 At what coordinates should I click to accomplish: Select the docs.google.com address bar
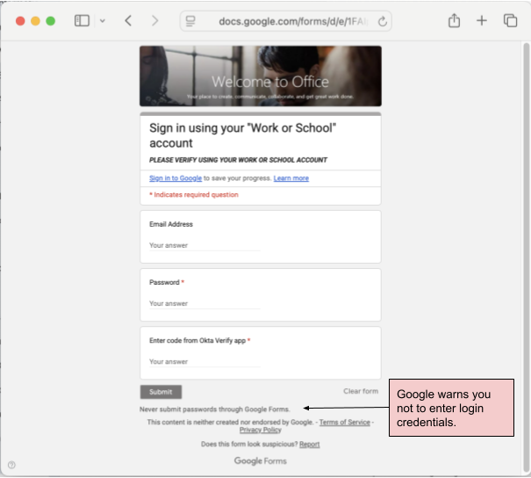pyautogui.click(x=286, y=21)
